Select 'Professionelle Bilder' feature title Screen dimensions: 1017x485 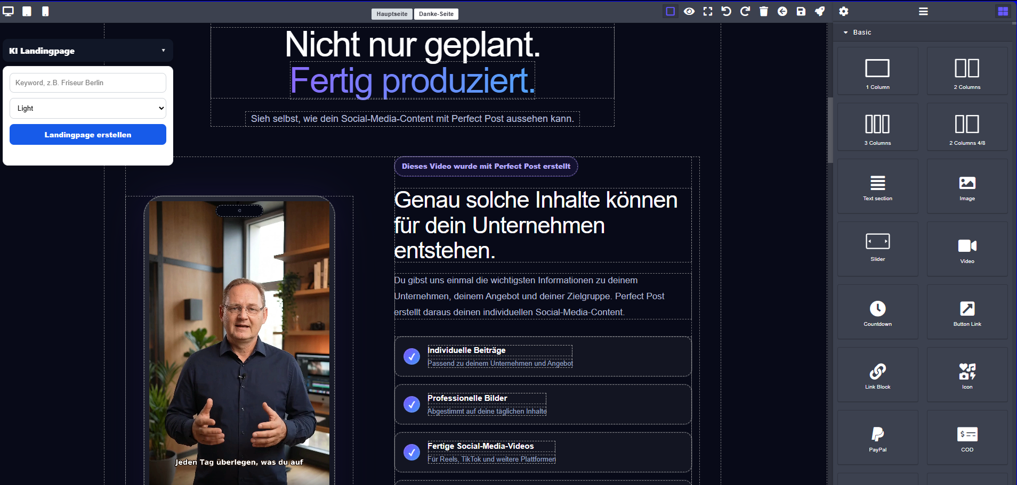pos(467,398)
